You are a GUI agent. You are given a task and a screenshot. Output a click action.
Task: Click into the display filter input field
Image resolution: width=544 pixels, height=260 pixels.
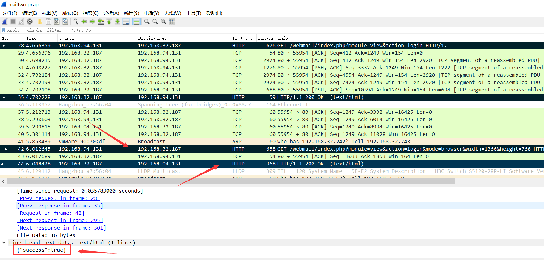(247, 30)
